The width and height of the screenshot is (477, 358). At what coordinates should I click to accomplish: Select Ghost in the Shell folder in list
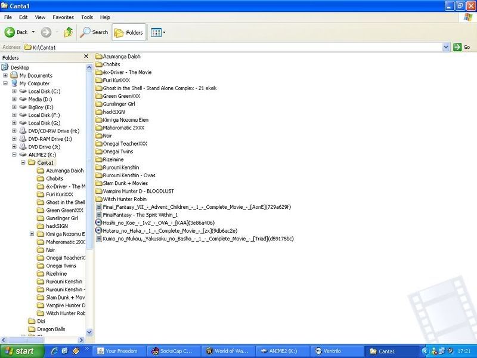[x=156, y=88]
